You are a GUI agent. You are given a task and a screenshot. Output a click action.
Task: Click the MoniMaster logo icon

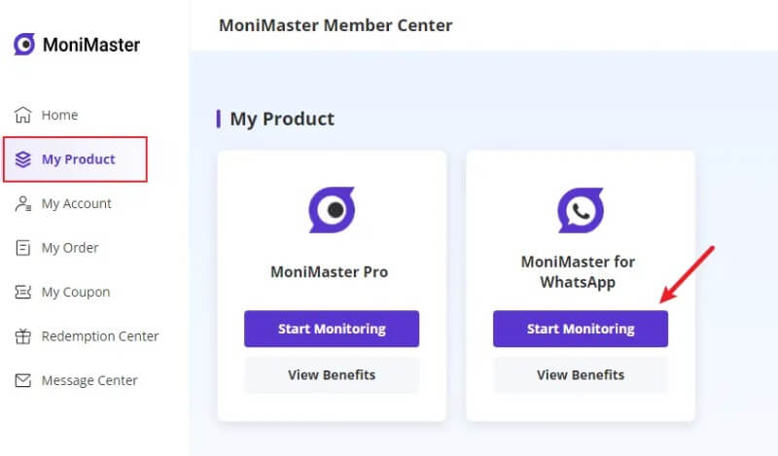[24, 44]
